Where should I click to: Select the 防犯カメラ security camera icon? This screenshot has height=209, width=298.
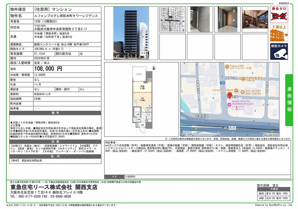click(x=279, y=52)
